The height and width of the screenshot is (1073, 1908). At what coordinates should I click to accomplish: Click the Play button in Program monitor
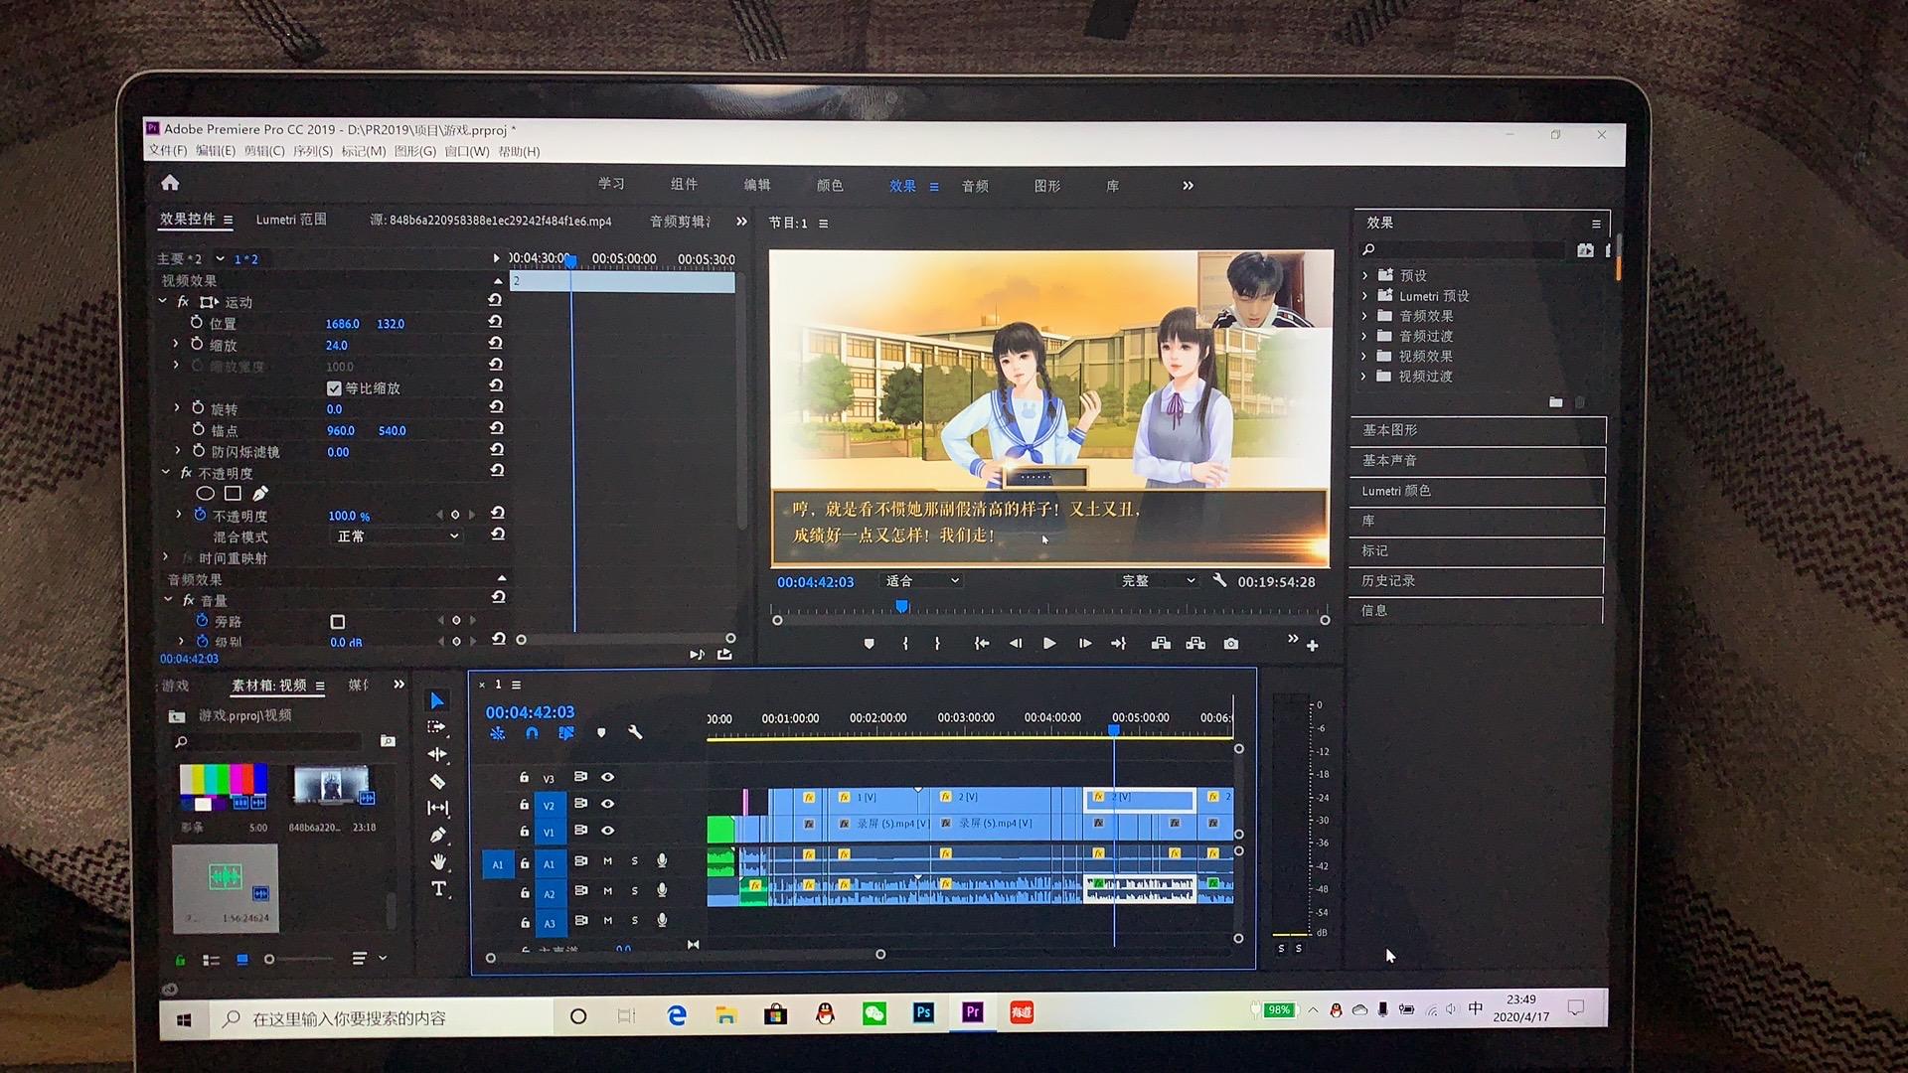pos(1049,644)
